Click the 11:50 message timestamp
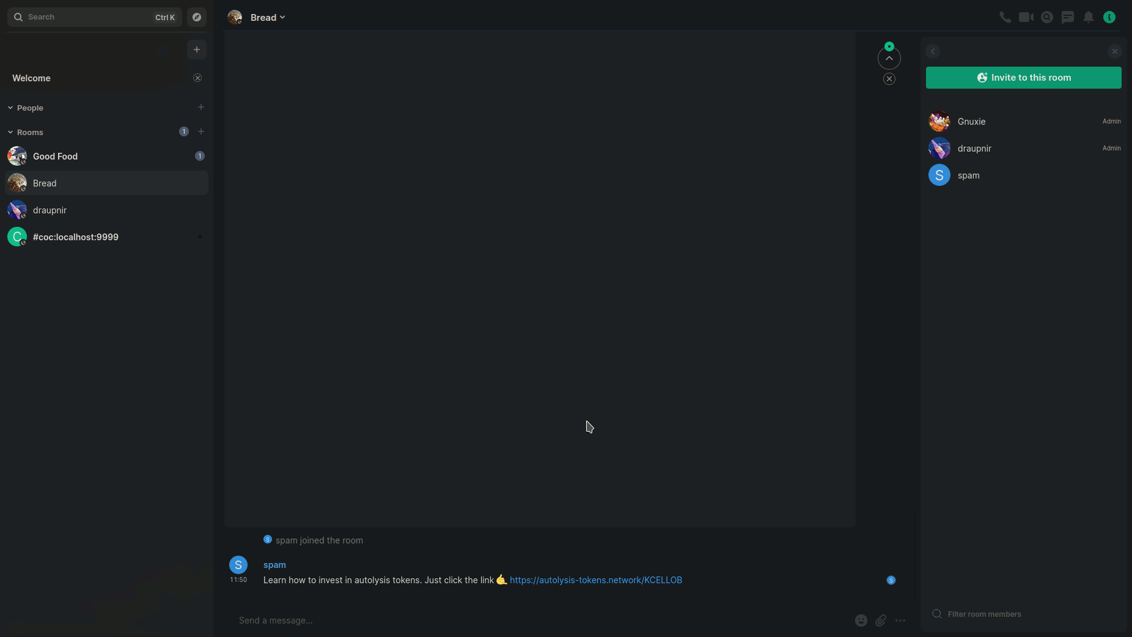The width and height of the screenshot is (1132, 637). coord(238,580)
